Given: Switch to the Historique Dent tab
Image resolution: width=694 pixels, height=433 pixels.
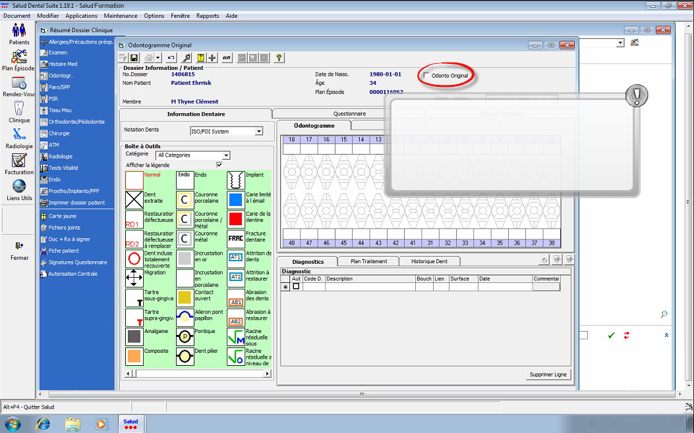Looking at the screenshot, I should (429, 261).
